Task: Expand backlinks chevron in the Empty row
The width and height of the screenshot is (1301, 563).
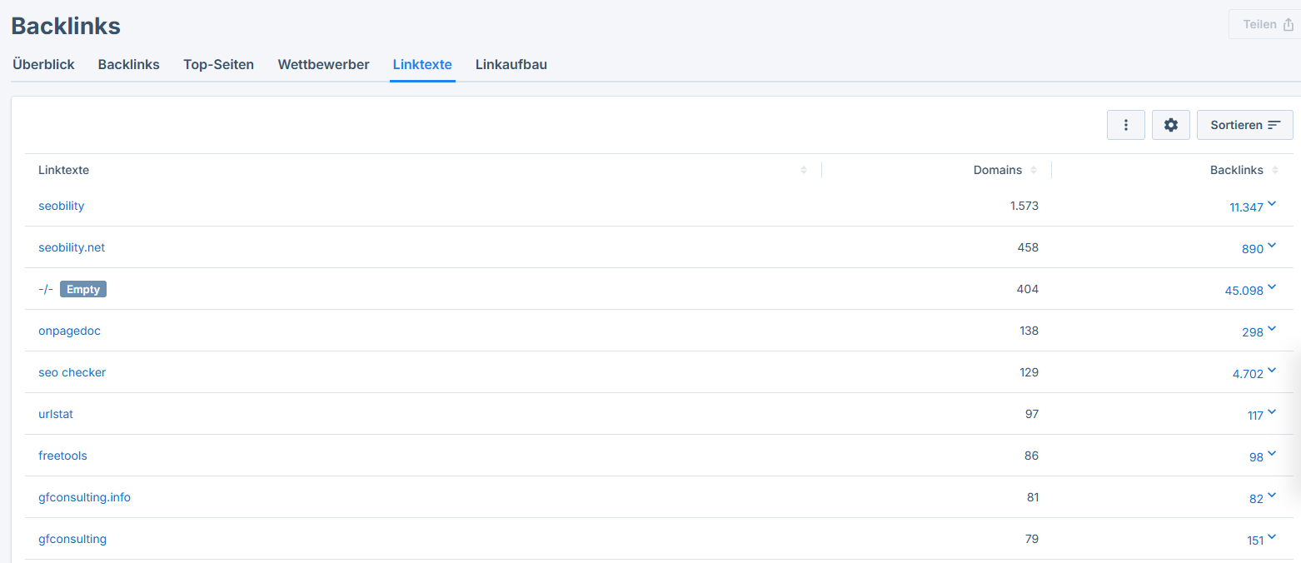Action: pyautogui.click(x=1272, y=287)
